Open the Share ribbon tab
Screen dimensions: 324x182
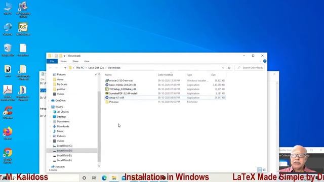pos(75,61)
